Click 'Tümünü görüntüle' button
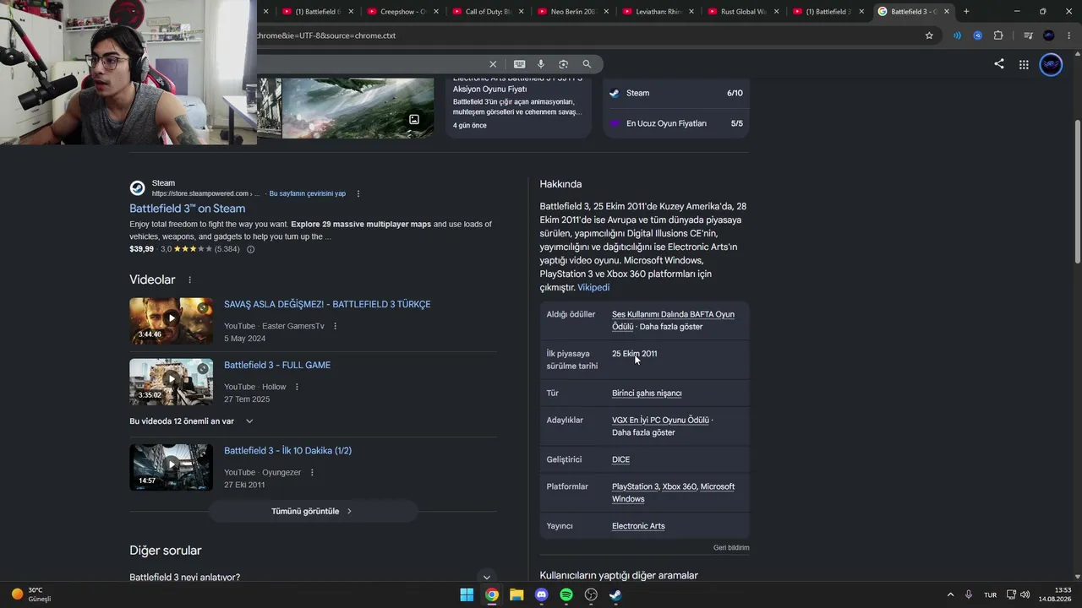The image size is (1082, 608). pyautogui.click(x=313, y=511)
